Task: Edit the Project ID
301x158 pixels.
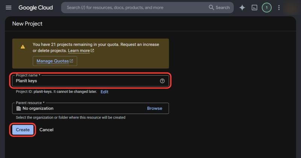Action: pyautogui.click(x=104, y=92)
